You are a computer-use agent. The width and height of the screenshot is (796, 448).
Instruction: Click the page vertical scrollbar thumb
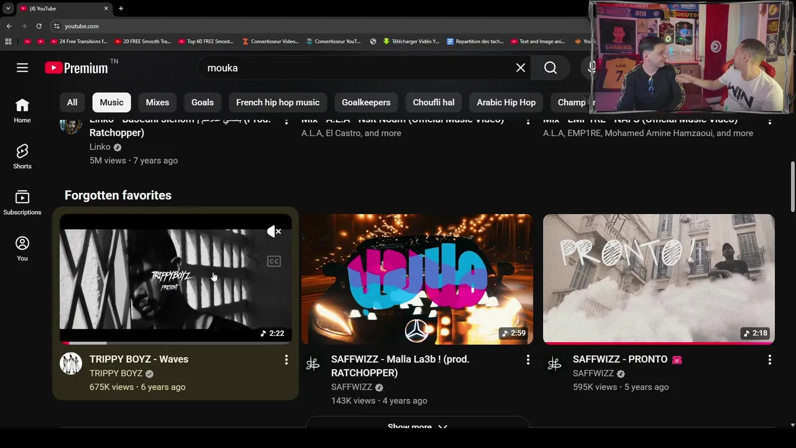[792, 187]
